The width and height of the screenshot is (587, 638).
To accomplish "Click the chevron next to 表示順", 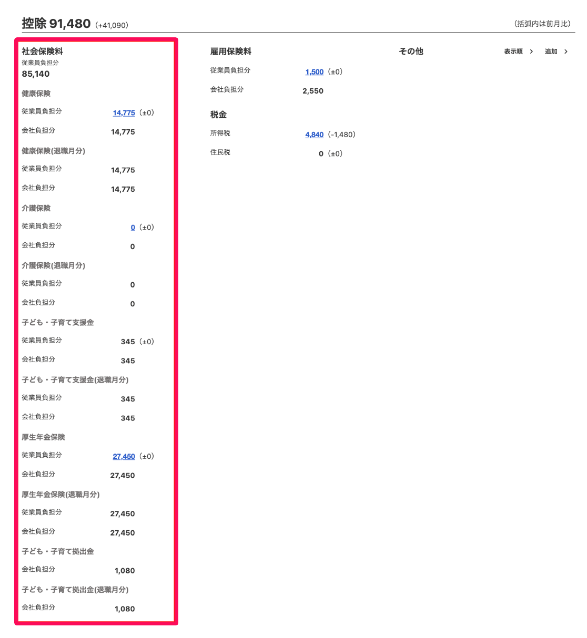I will point(531,52).
